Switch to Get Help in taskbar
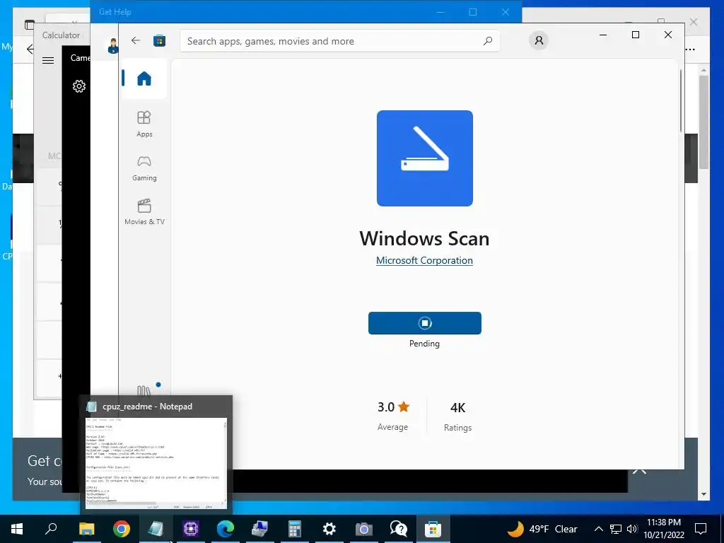 click(399, 529)
